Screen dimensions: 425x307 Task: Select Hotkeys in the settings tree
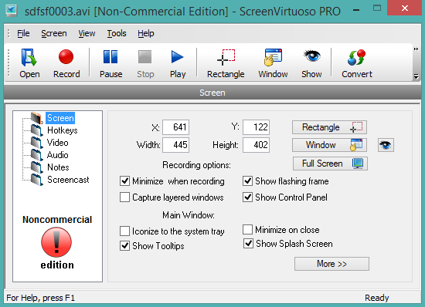point(63,130)
